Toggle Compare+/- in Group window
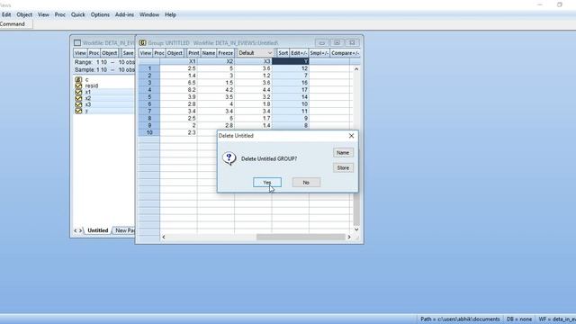 345,53
